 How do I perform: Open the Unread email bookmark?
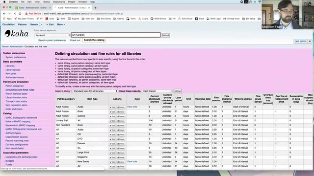(232, 19)
